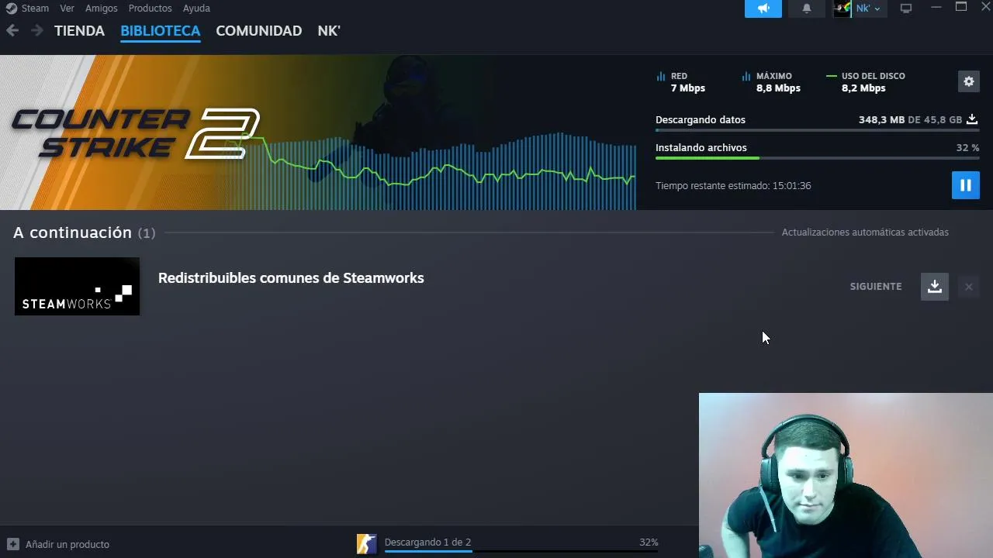Switch to the TIENDA tab
This screenshot has width=993, height=558.
[79, 31]
